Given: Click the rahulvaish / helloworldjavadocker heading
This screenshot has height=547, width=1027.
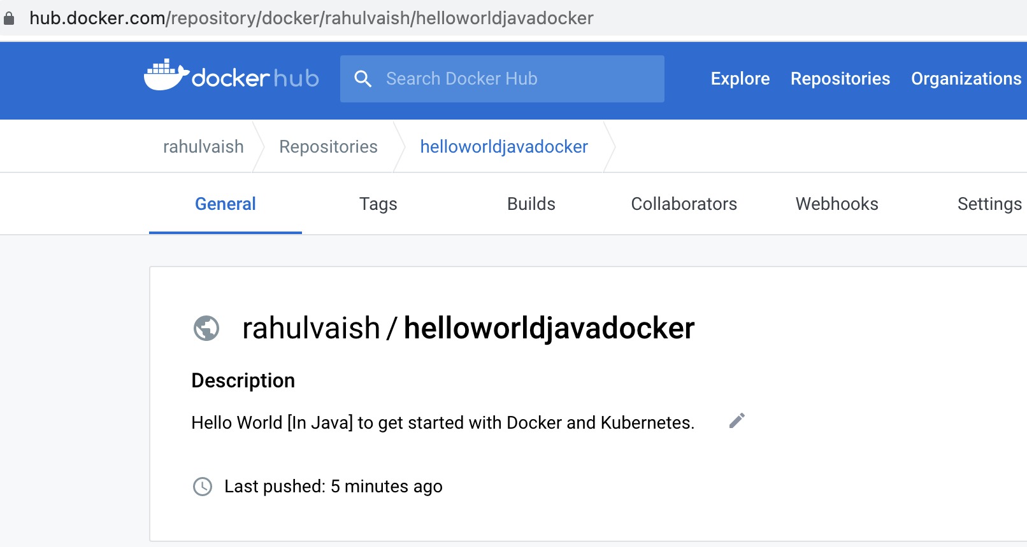Looking at the screenshot, I should tap(468, 329).
